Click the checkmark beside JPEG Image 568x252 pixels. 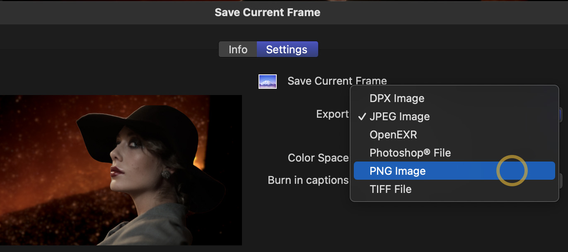tap(362, 116)
